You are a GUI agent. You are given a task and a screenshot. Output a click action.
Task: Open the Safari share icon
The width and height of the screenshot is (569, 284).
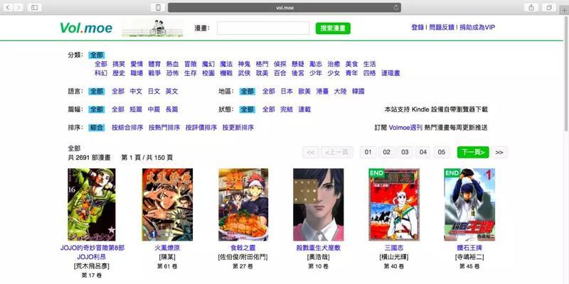click(x=531, y=7)
